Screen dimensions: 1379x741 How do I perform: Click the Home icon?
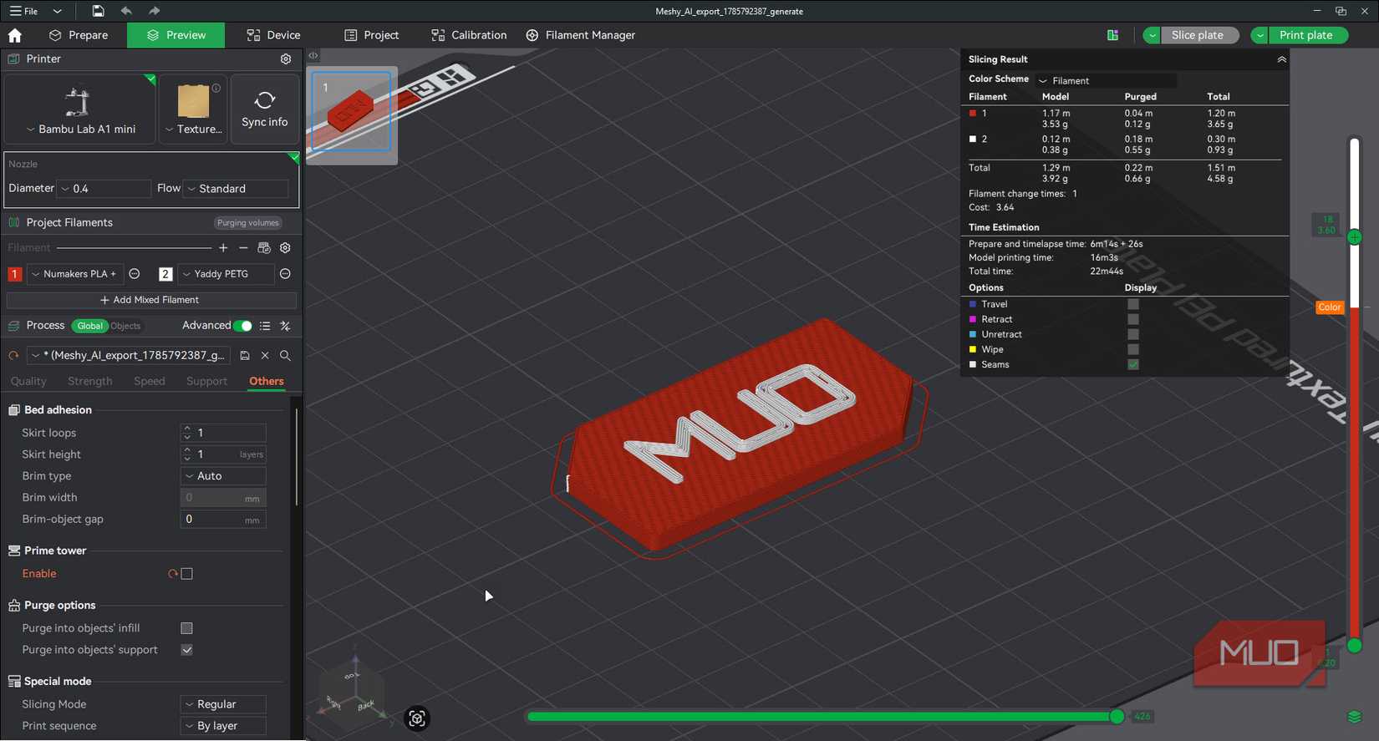click(x=15, y=35)
